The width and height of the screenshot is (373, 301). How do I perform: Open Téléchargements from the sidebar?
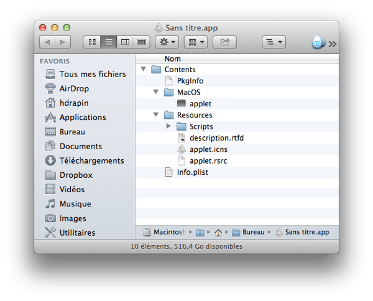pyautogui.click(x=91, y=160)
